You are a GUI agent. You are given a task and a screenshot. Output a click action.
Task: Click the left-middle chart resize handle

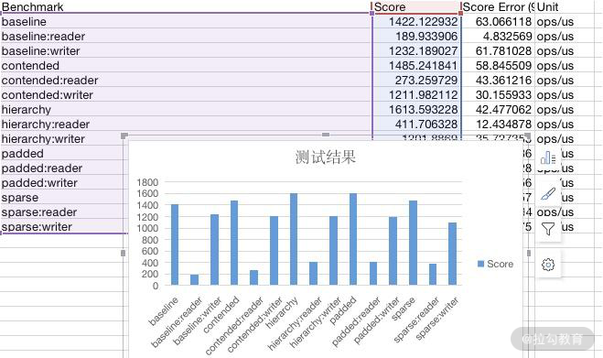click(x=123, y=253)
